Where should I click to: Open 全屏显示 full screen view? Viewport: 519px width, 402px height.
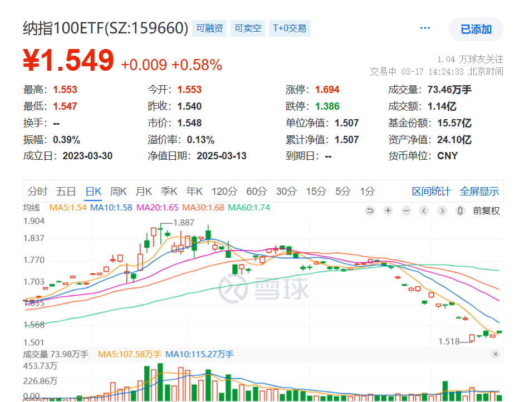[479, 191]
